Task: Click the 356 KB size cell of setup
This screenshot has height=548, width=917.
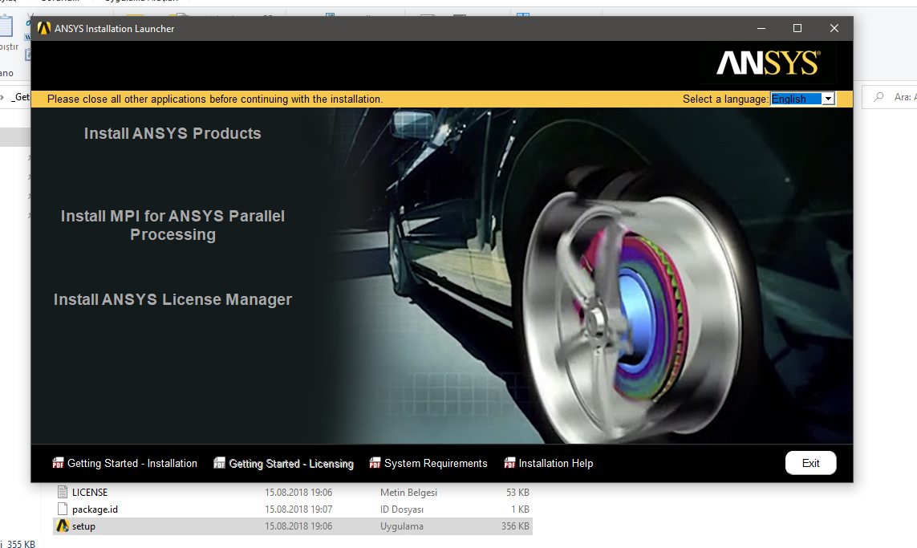Action: pyautogui.click(x=514, y=526)
